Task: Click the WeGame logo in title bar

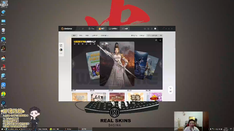Action: click(x=67, y=29)
